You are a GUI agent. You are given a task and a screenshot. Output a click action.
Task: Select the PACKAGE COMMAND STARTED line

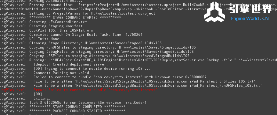tap(63, 111)
